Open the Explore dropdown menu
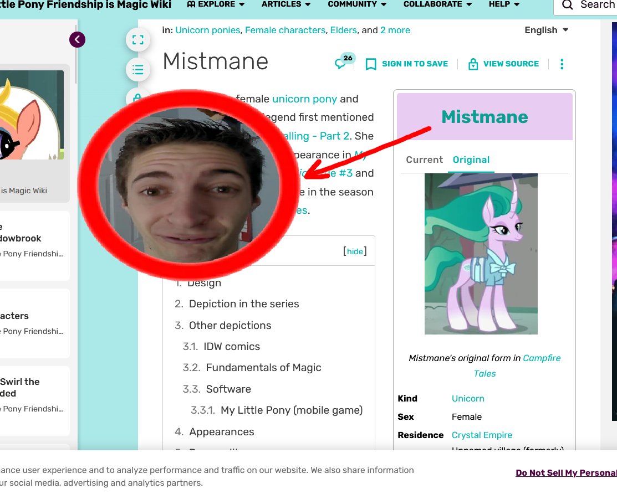The height and width of the screenshot is (494, 617). pyautogui.click(x=216, y=4)
